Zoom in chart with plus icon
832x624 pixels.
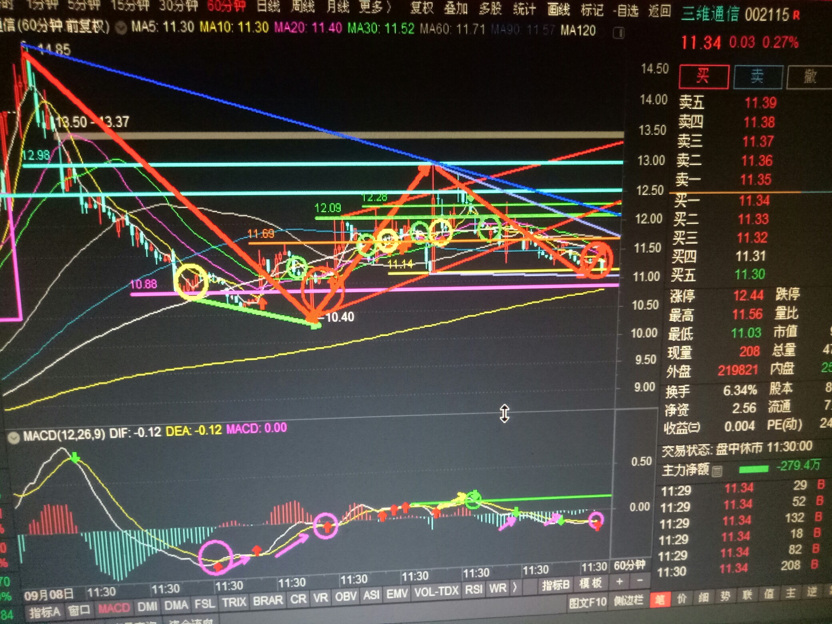coord(619,582)
